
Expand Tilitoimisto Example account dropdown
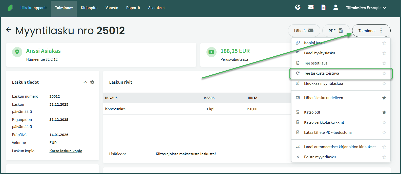366,8
